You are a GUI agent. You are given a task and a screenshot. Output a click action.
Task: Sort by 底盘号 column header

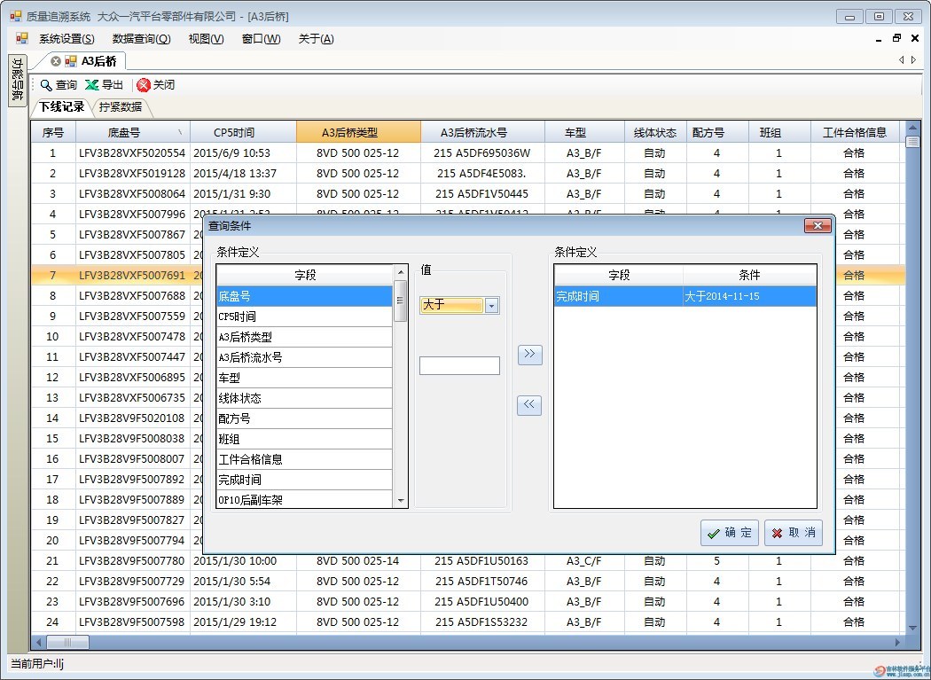132,132
